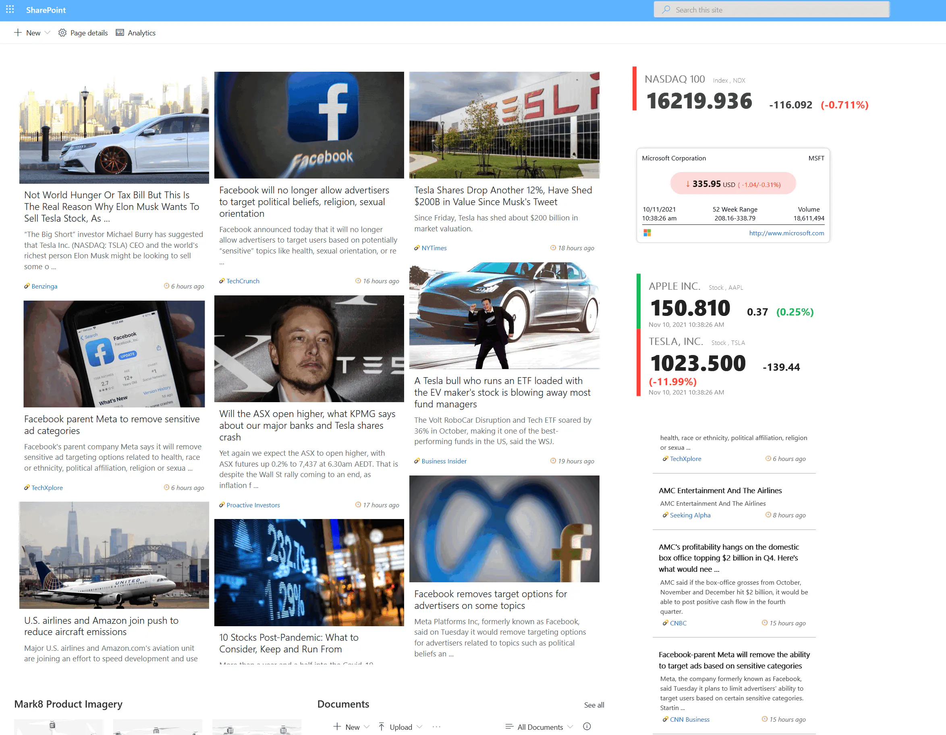Expand the top New dropdown chevron
Viewport: 946px width, 735px height.
point(48,33)
